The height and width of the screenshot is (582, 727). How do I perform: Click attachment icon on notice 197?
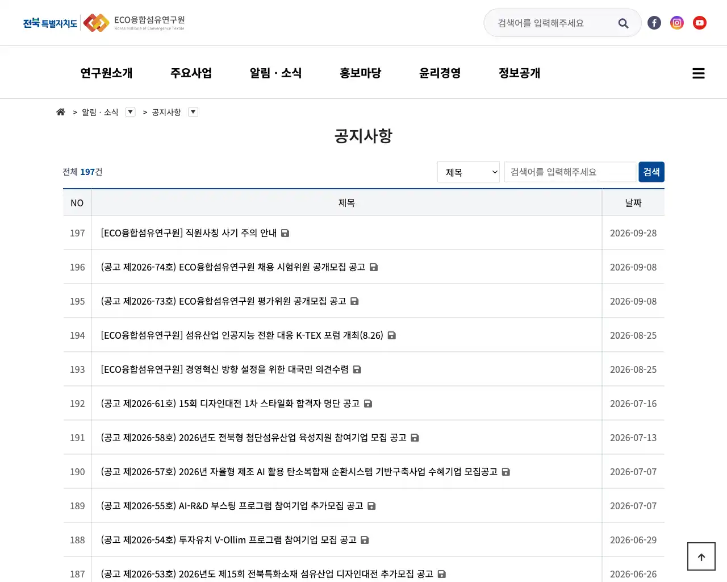[285, 233]
